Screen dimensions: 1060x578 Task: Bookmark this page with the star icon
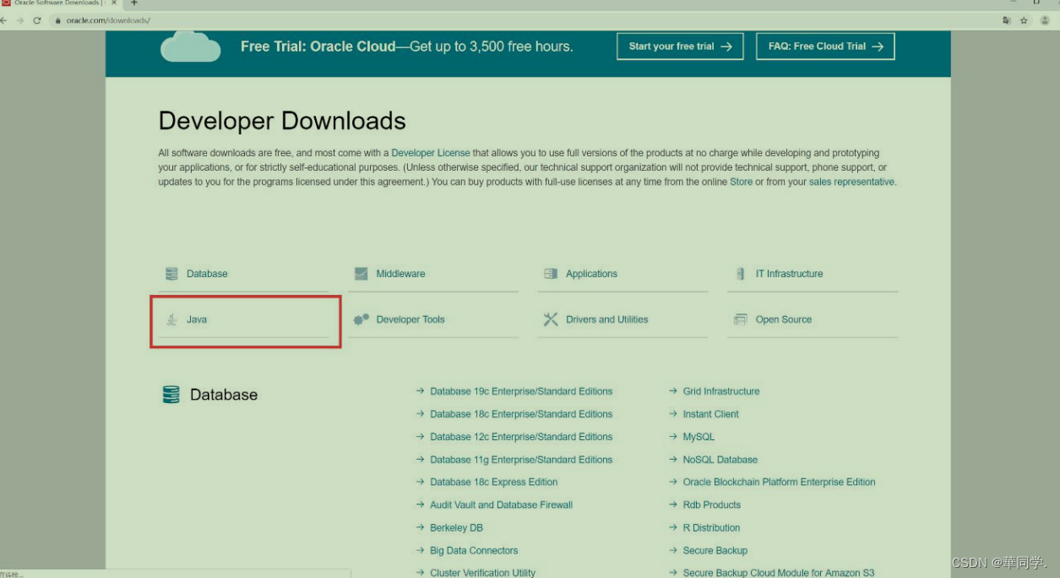point(1024,20)
